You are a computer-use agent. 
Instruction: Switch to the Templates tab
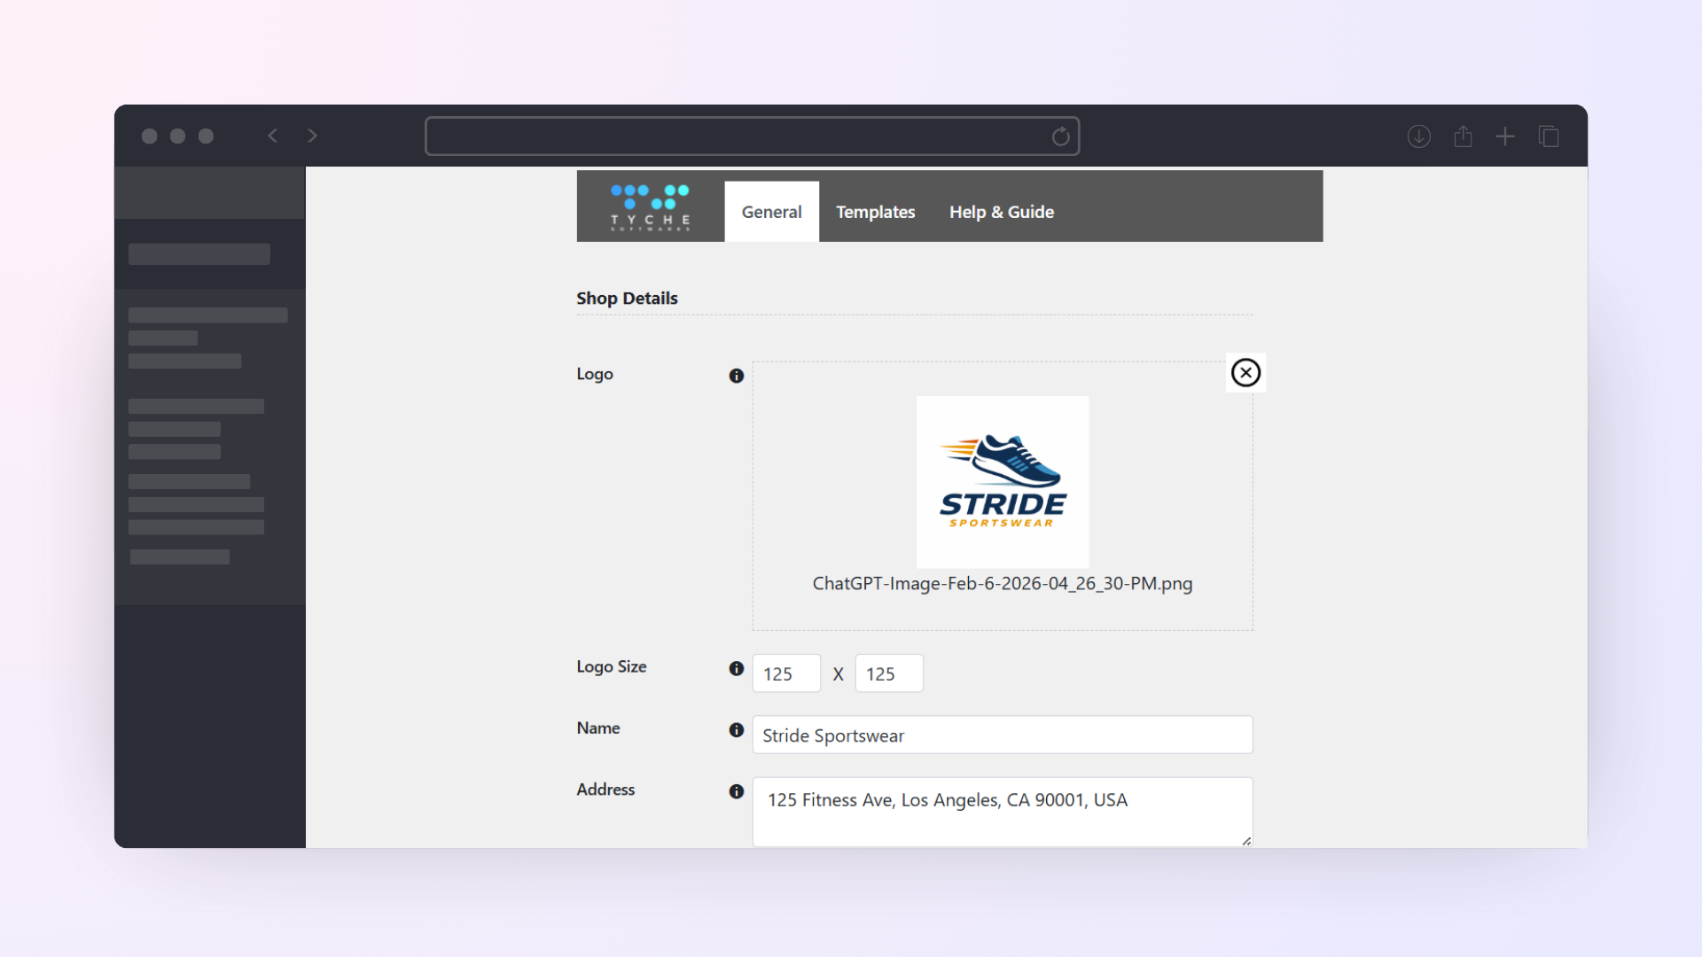coord(875,212)
